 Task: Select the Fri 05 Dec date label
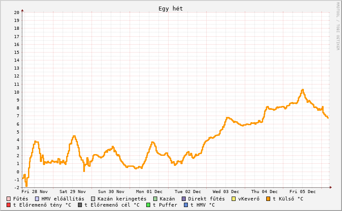coord(303,191)
